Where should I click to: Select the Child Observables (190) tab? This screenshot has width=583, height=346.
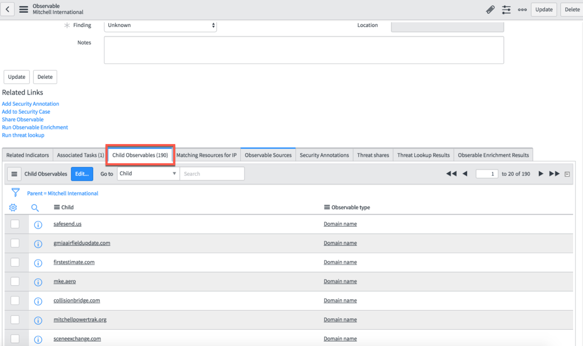pyautogui.click(x=140, y=155)
